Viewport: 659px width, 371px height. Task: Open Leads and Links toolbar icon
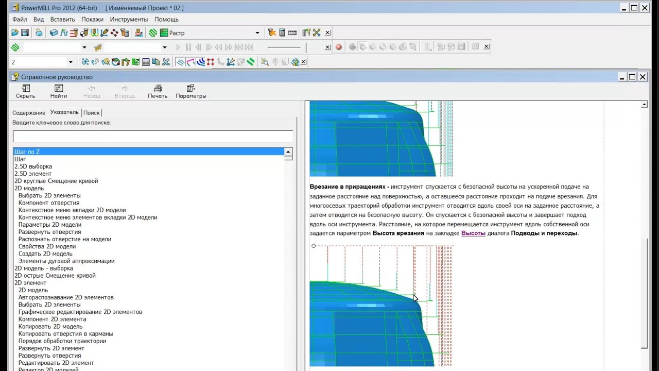click(x=94, y=32)
